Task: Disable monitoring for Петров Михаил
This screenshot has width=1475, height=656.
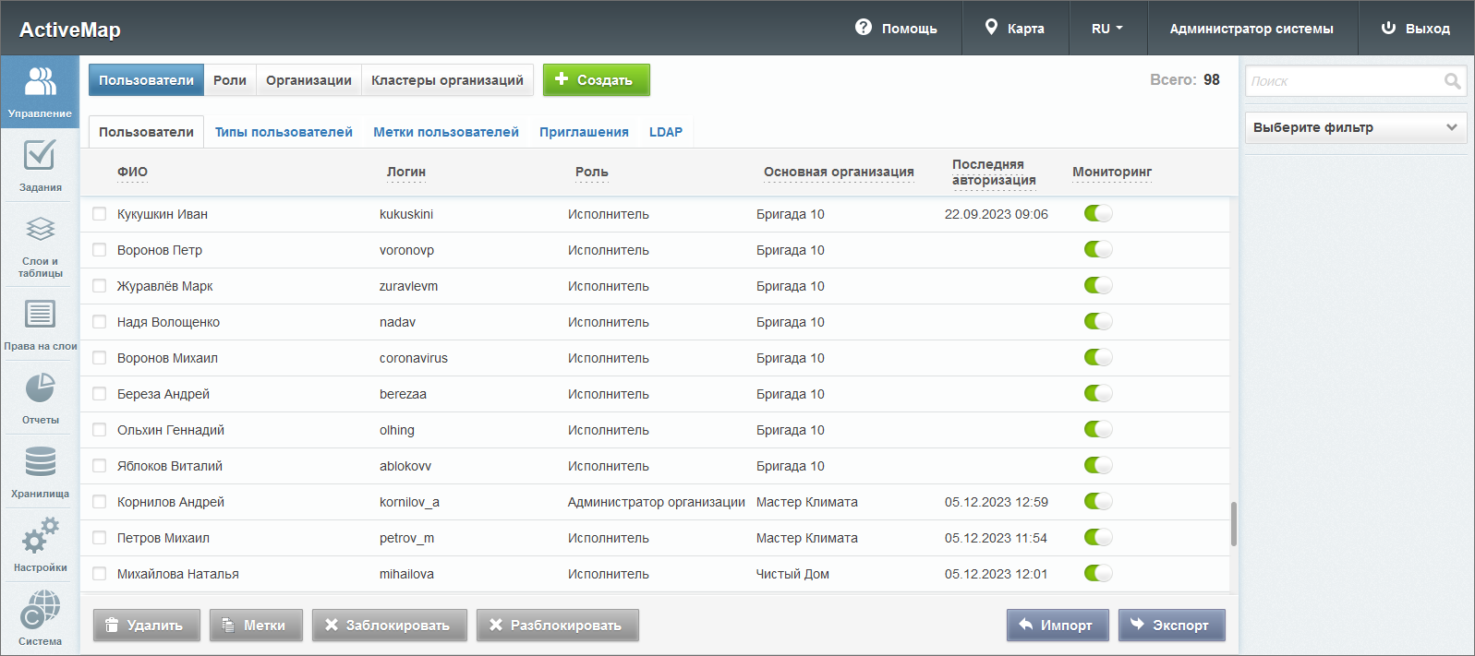Action: (1097, 538)
